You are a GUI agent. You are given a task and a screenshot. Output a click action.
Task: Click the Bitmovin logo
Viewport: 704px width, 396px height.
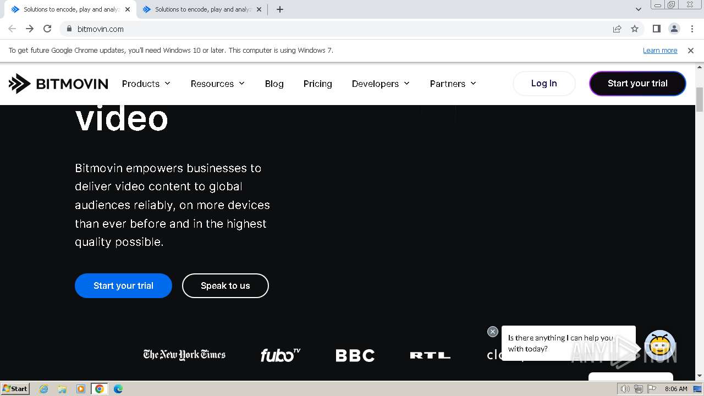58,84
